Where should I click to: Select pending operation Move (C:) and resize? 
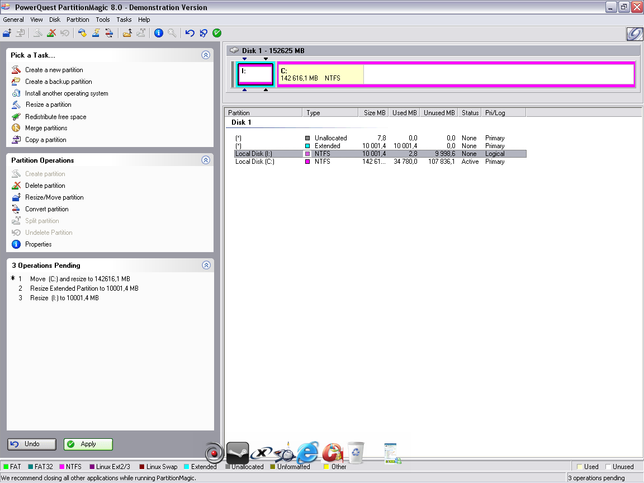click(80, 279)
